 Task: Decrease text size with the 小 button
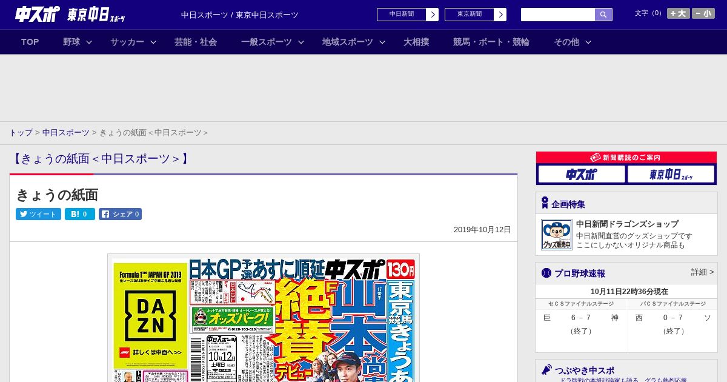point(703,13)
